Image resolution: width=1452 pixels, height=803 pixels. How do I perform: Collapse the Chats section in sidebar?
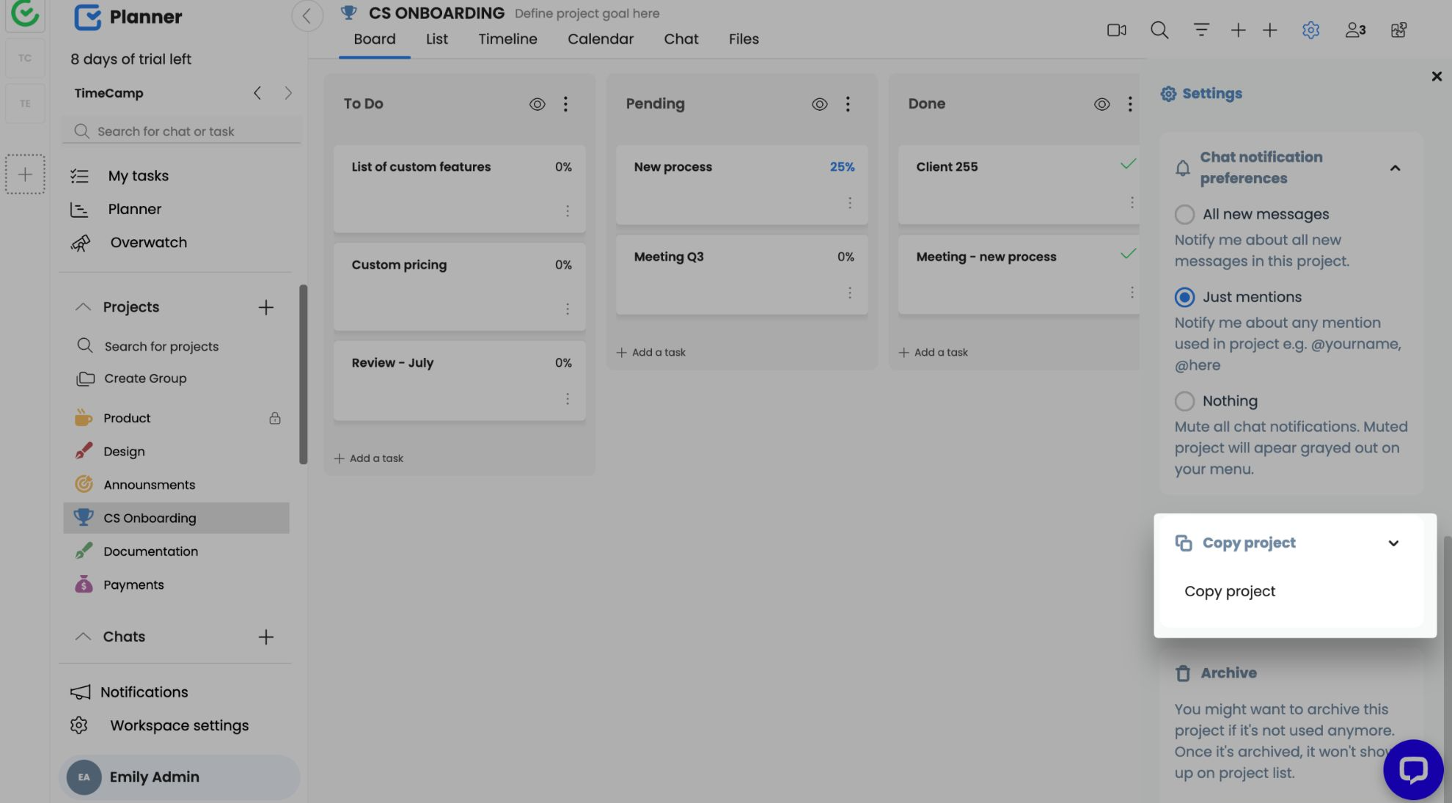(x=83, y=637)
